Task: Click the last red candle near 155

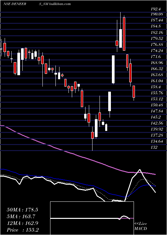Action: [134, 92]
